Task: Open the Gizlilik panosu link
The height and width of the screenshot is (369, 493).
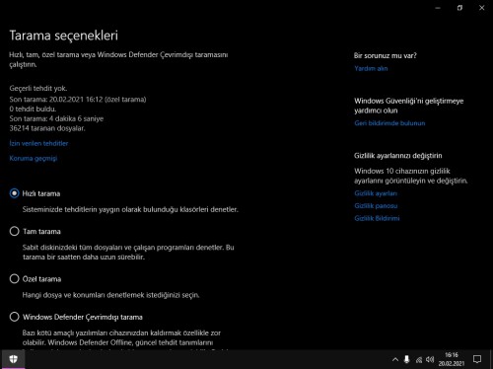Action: coord(376,206)
